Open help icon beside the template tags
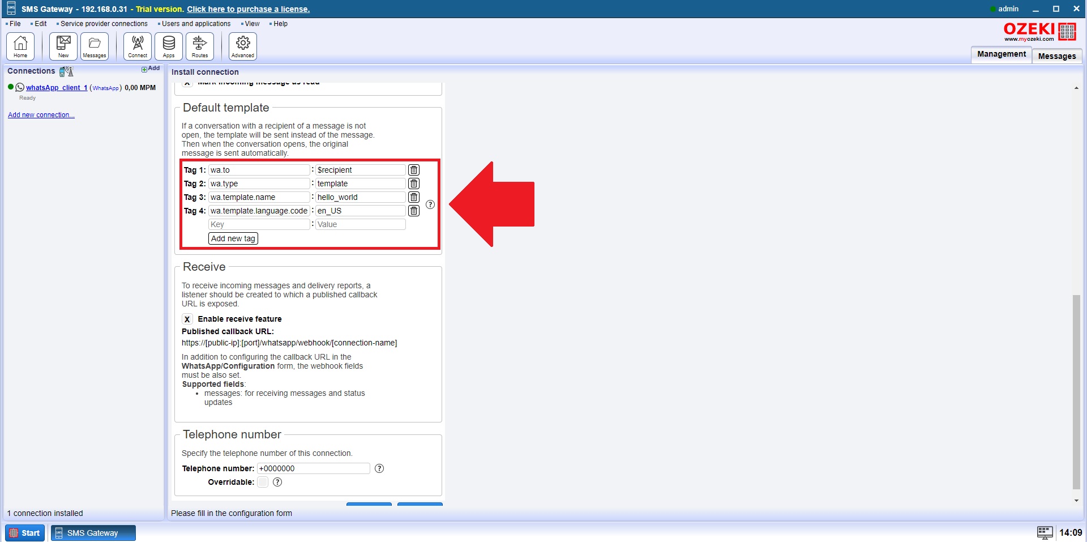 (x=430, y=204)
